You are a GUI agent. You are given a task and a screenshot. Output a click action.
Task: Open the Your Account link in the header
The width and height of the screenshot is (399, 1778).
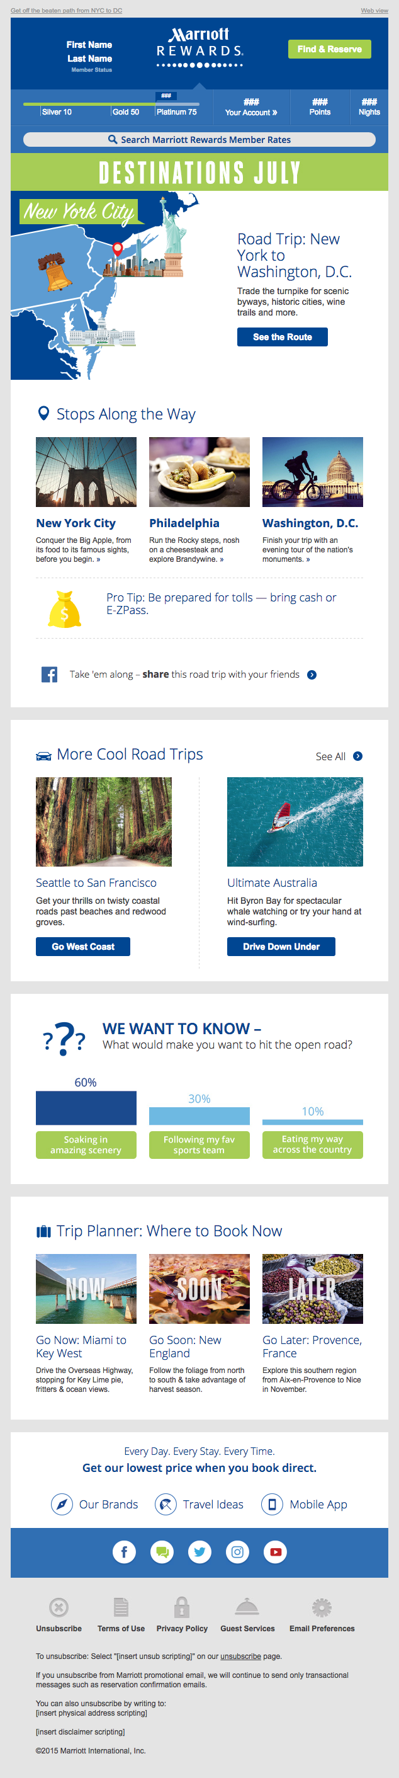click(x=251, y=112)
